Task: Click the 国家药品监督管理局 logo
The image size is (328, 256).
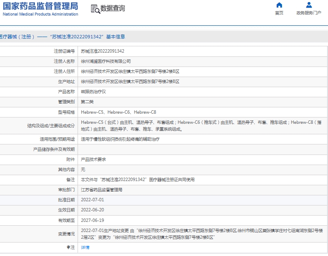Action: pyautogui.click(x=40, y=9)
